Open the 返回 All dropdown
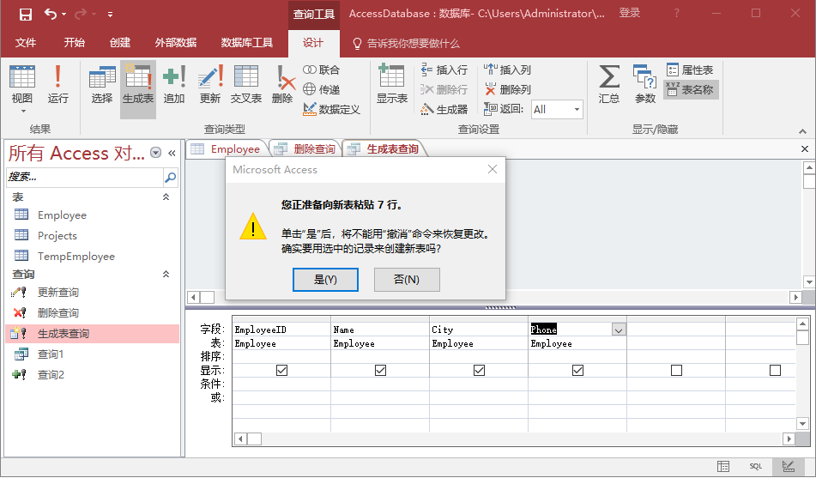816x478 pixels. (x=577, y=109)
